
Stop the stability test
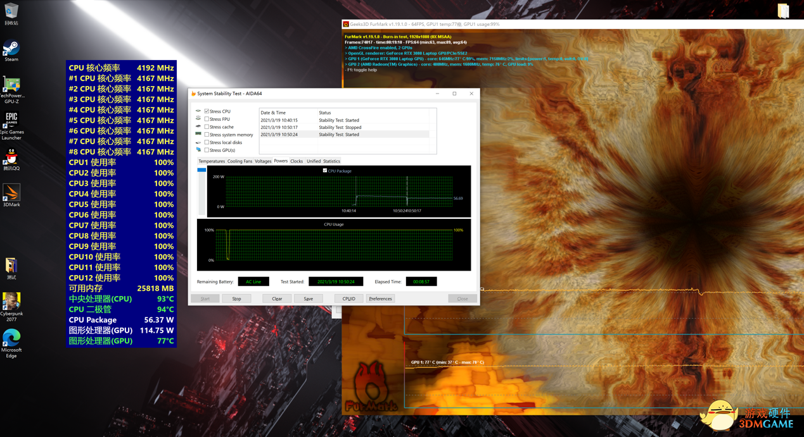pos(236,299)
